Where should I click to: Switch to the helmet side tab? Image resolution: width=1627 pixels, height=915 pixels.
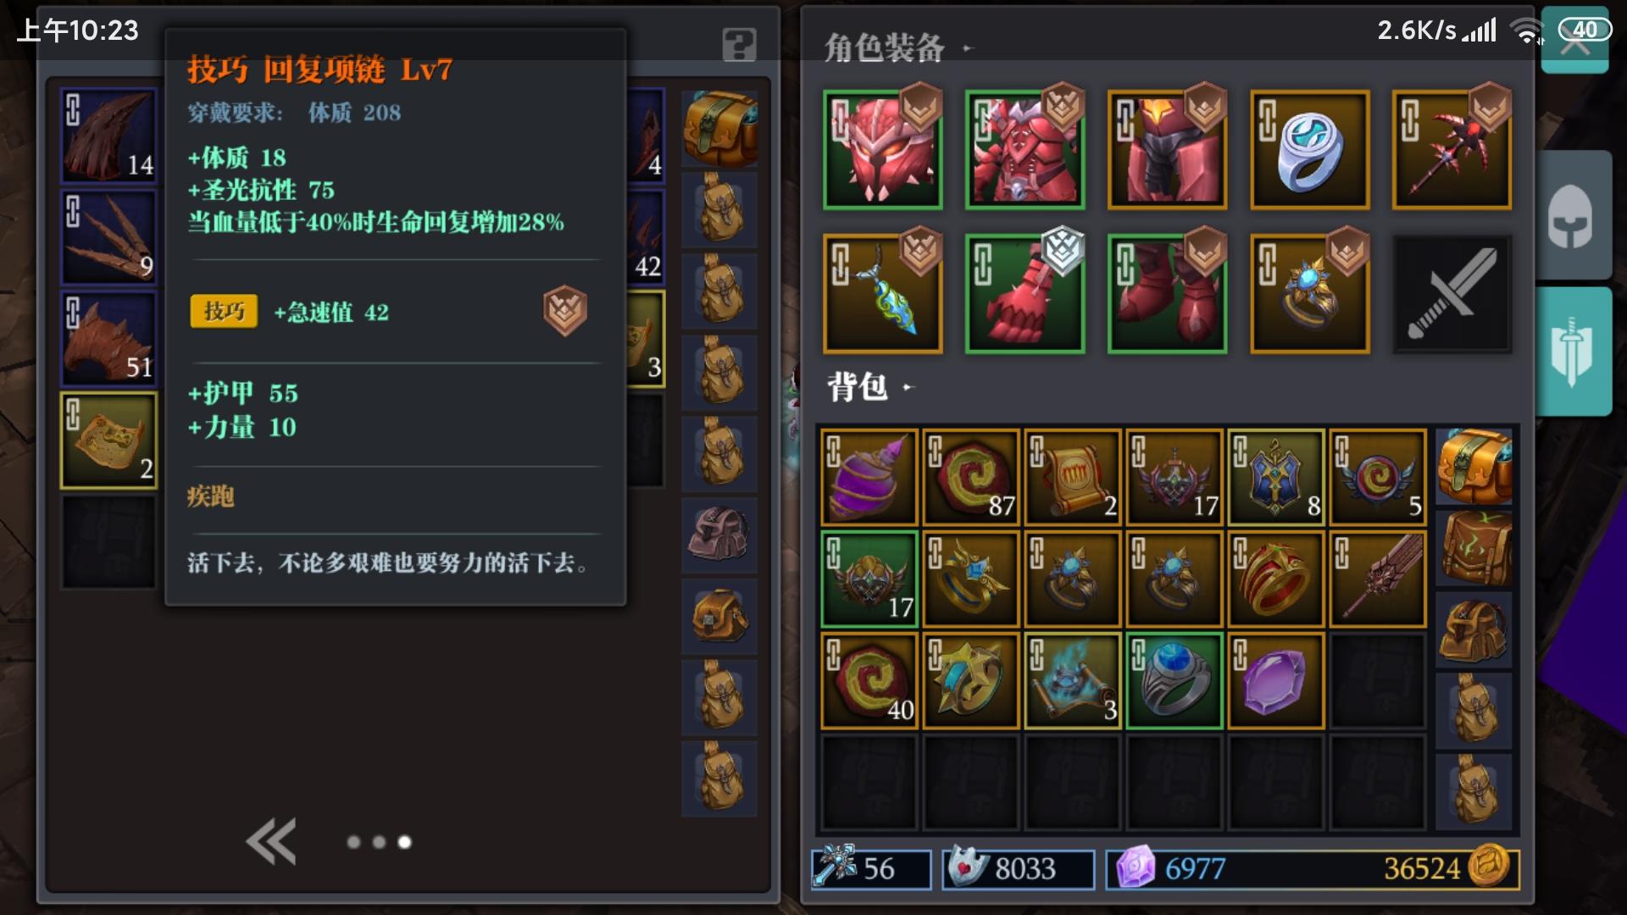coord(1572,215)
